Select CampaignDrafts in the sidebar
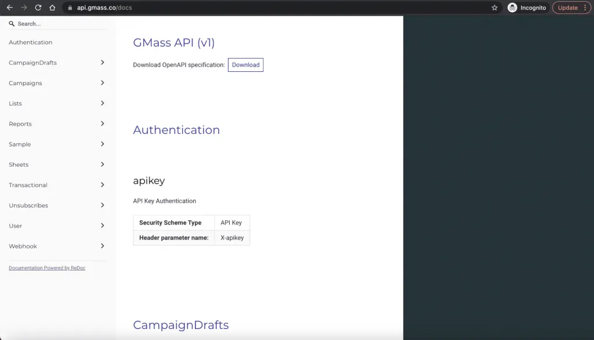The height and width of the screenshot is (340, 594). coord(32,63)
